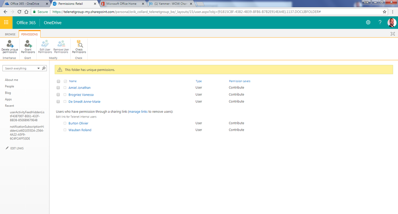Sort by the Type column header
The image size is (398, 214).
(198, 81)
